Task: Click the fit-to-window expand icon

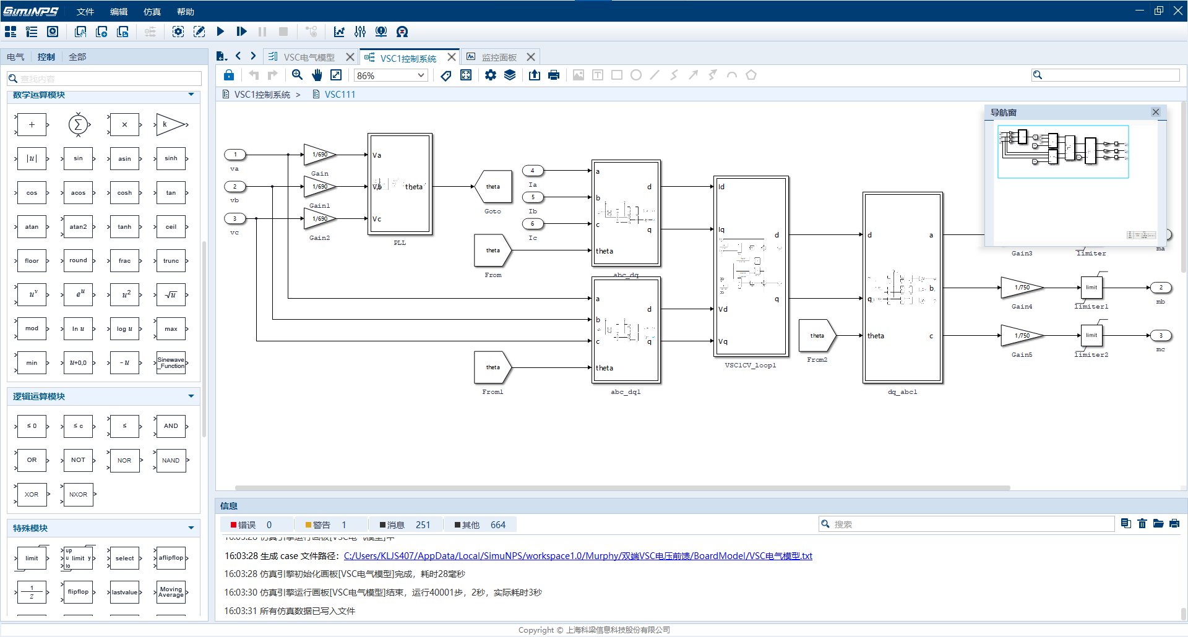Action: click(336, 75)
